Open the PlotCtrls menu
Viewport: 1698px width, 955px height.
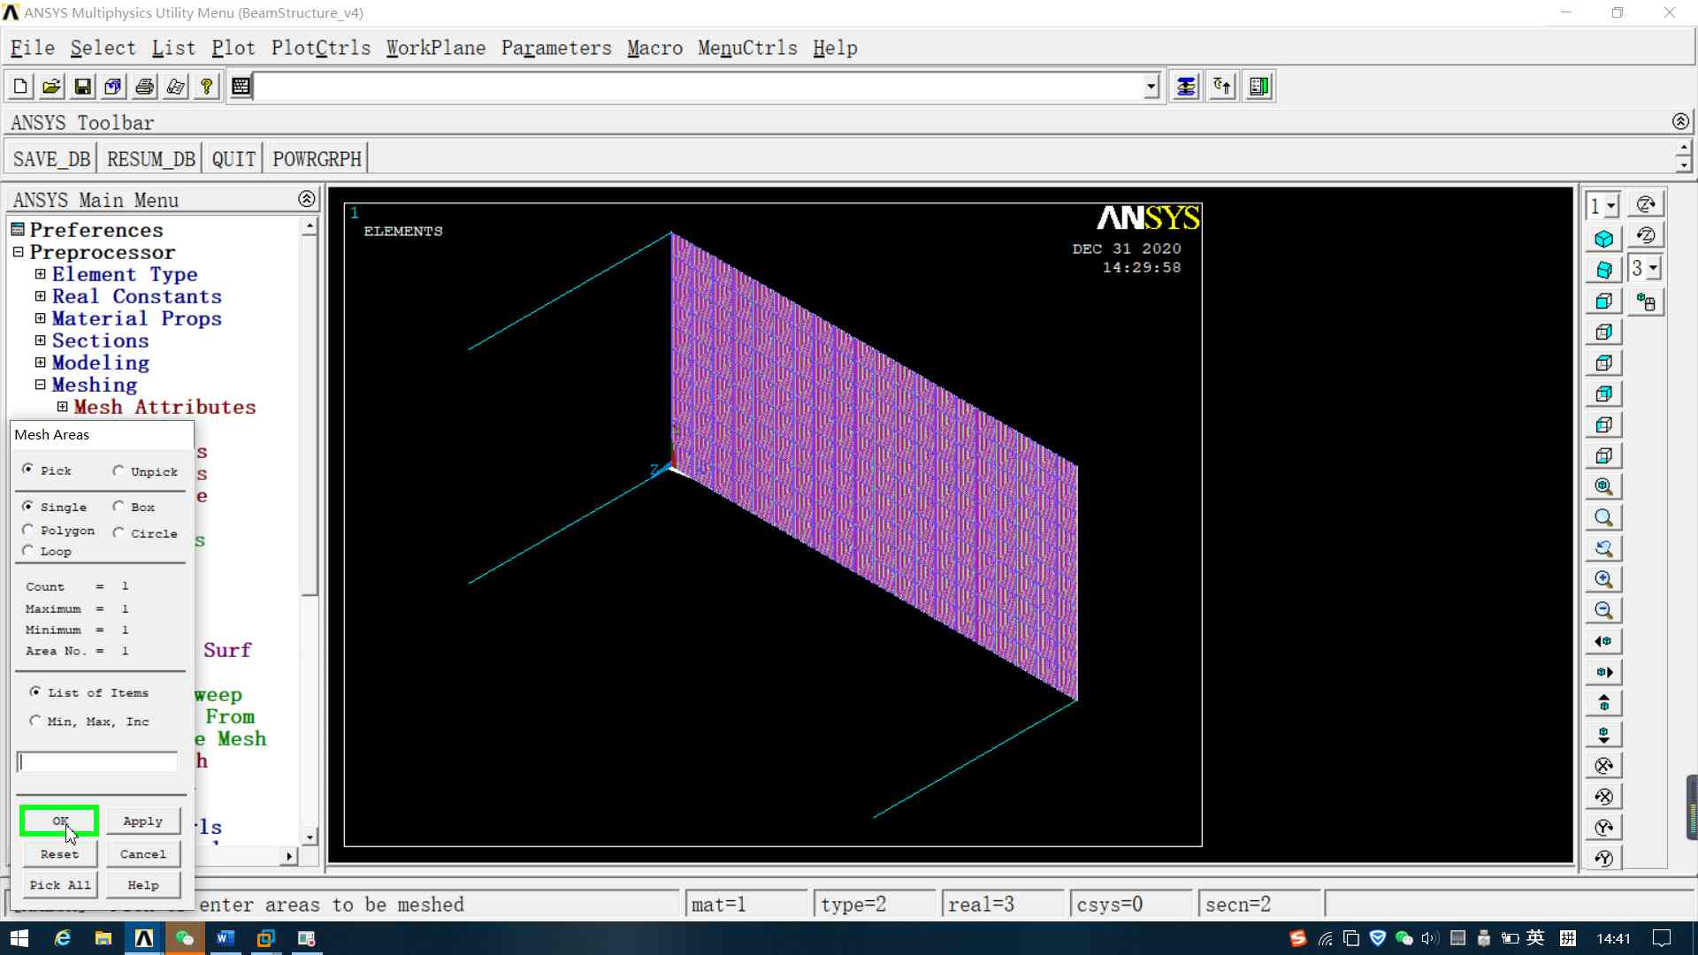pos(320,48)
